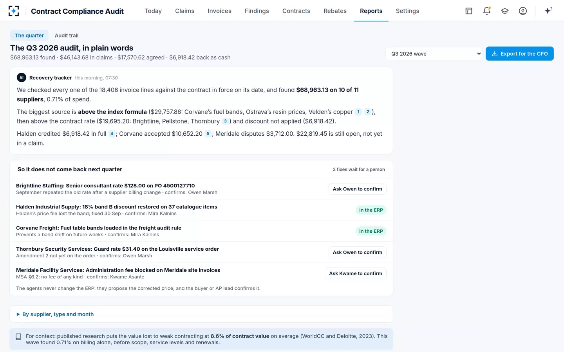The width and height of the screenshot is (564, 352).
Task: Switch to the Contracts tab
Action: [x=296, y=11]
